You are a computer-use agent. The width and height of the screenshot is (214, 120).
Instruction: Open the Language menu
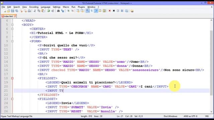(x=45, y=7)
